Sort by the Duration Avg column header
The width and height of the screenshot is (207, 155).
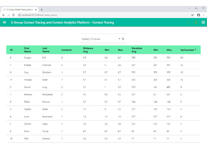137,50
